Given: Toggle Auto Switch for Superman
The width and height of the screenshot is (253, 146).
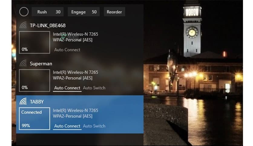Looking at the screenshot, I should [94, 88].
